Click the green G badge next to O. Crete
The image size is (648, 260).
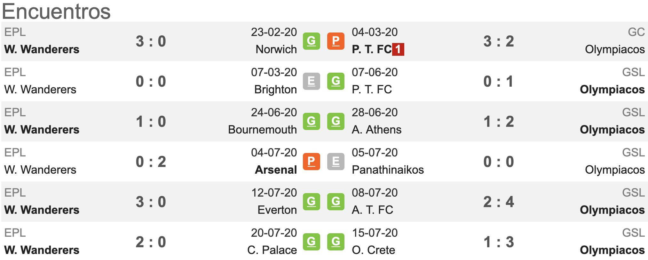336,242
